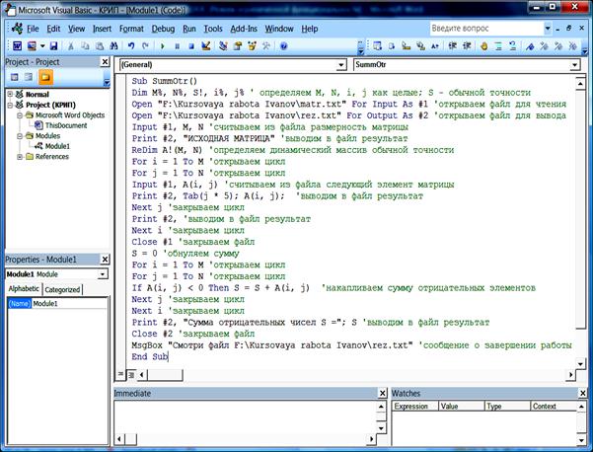The height and width of the screenshot is (452, 593).
Task: Click View Code icon in Project panel
Action: [x=13, y=77]
